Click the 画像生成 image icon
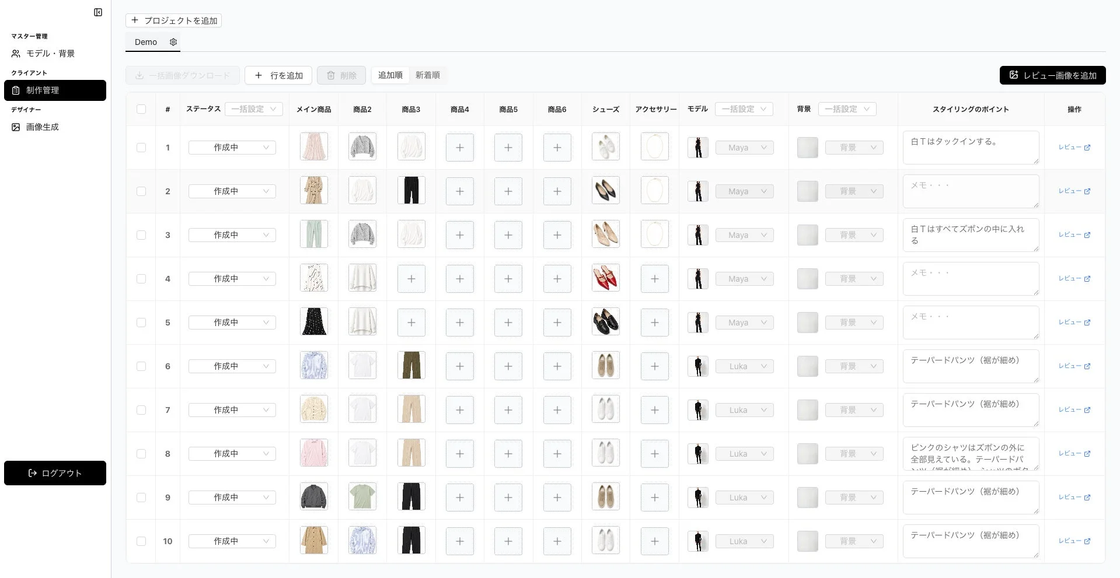 point(16,127)
